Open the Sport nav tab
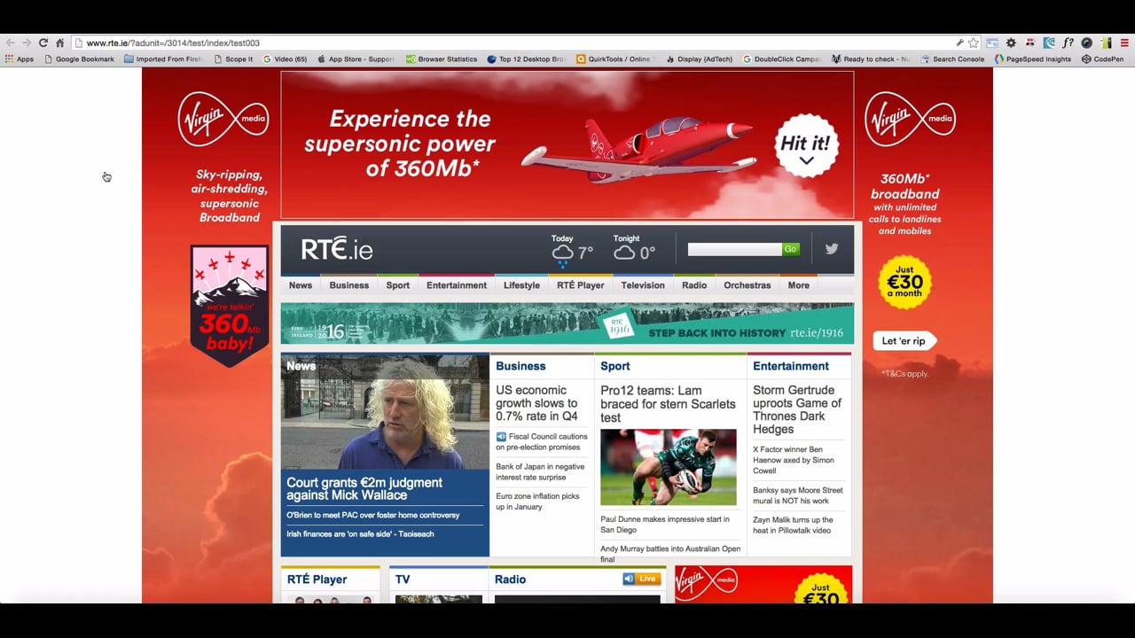1135x638 pixels. [398, 285]
